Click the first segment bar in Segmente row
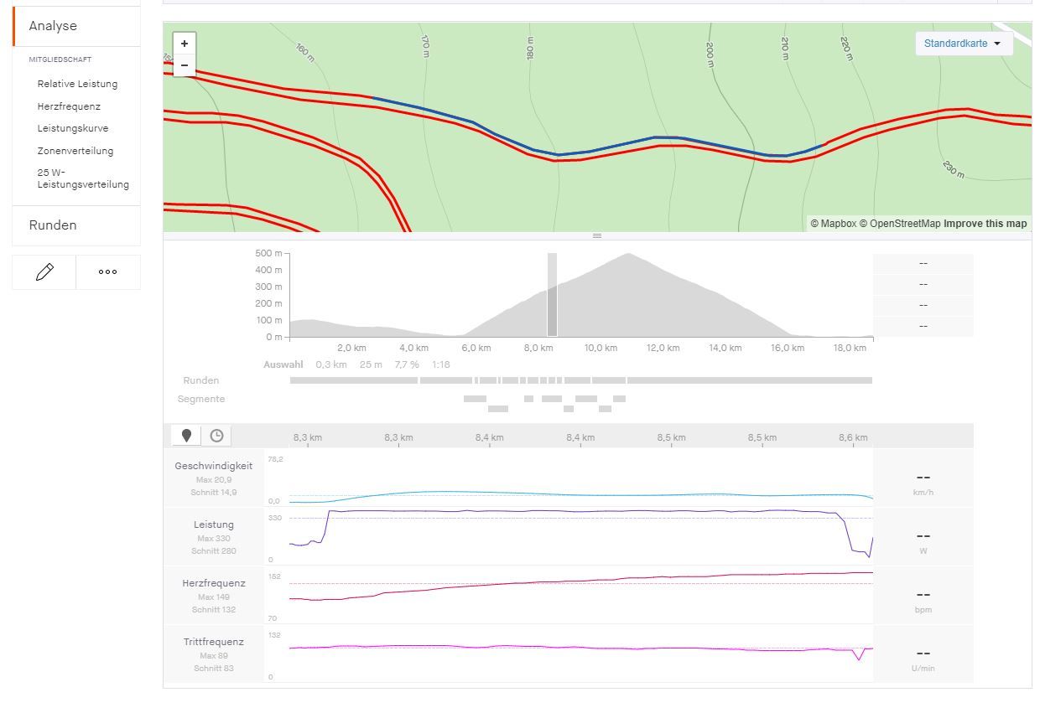Screen dimensions: 1040x713 (475, 399)
